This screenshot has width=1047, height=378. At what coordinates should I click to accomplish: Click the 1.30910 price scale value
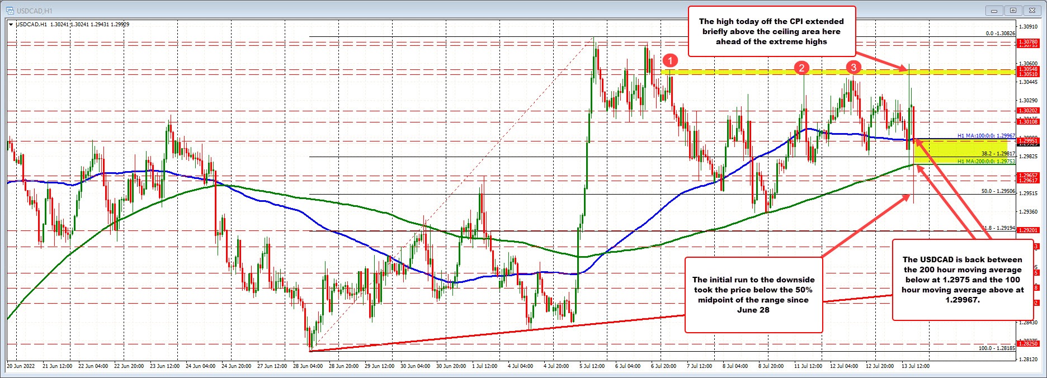1028,27
